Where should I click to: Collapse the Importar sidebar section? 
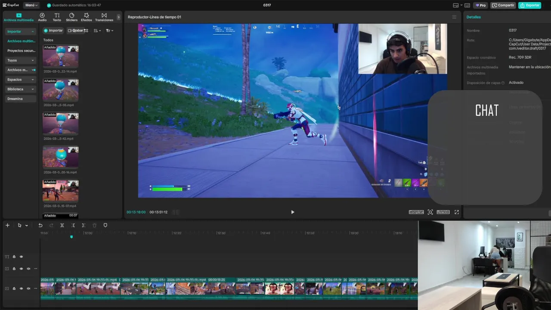pos(21,31)
